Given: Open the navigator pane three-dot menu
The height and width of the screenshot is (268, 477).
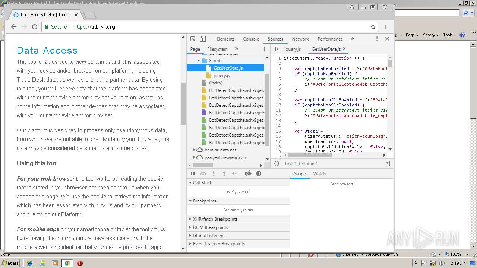Looking at the screenshot, I should [265, 49].
